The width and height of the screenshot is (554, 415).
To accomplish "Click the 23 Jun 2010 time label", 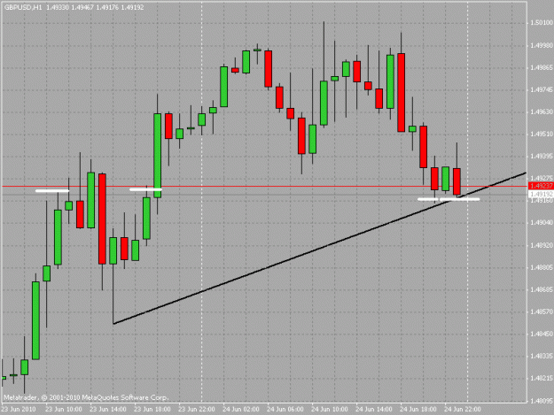I will point(19,410).
